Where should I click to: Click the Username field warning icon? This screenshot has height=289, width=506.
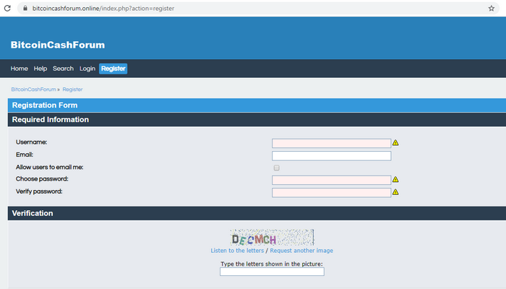[395, 142]
